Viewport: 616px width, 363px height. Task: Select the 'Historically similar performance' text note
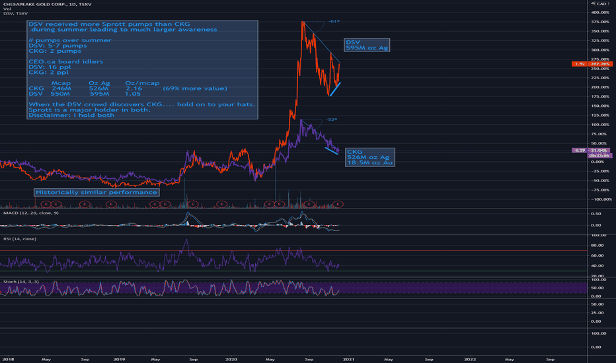point(96,192)
